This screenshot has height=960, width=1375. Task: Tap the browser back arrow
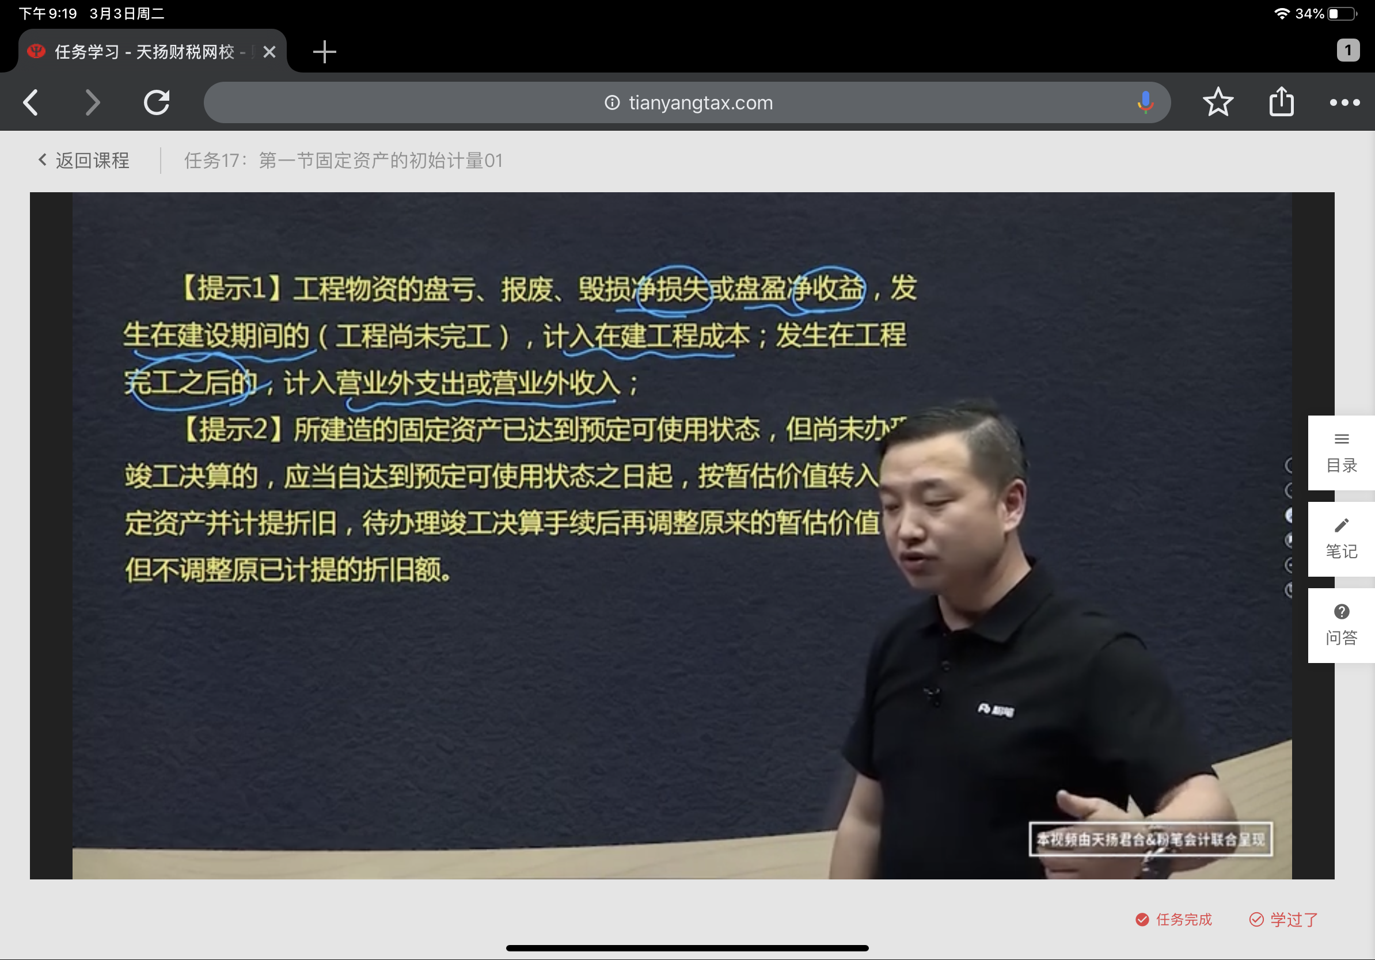pyautogui.click(x=31, y=102)
